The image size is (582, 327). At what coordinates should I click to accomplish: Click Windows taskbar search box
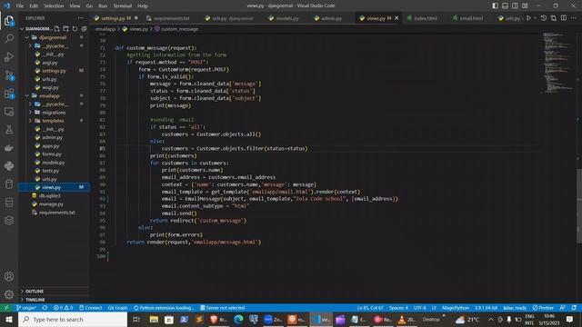pos(73,319)
